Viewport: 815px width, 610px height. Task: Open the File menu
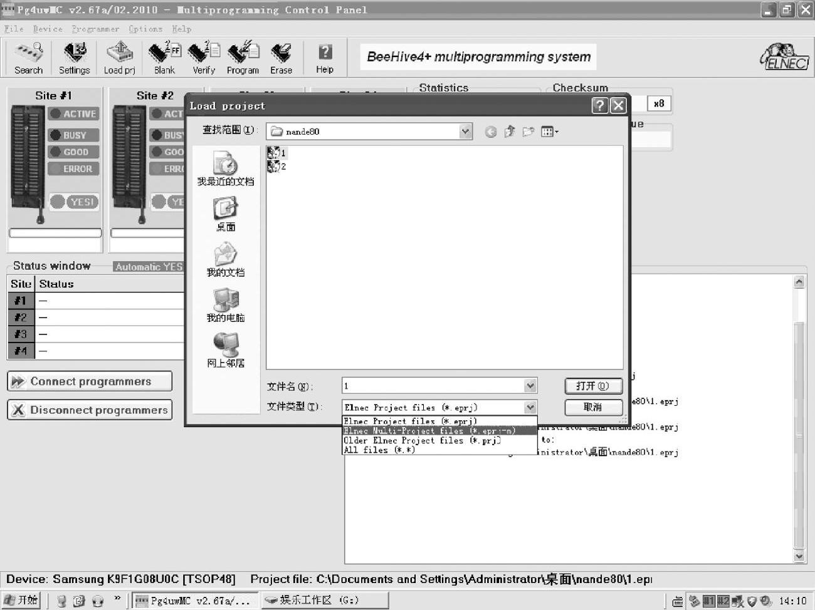14,29
